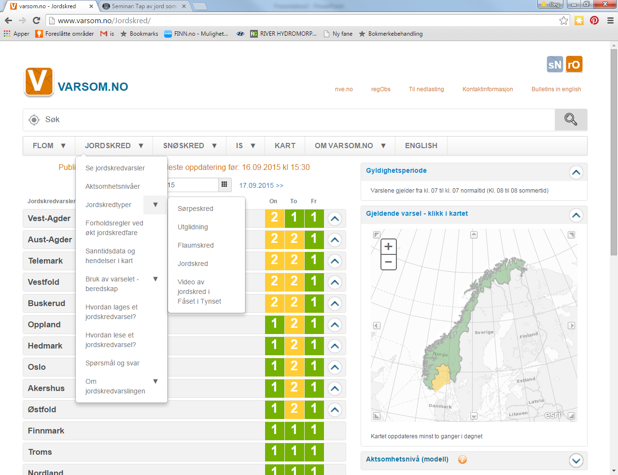Go back using browser back arrow
This screenshot has height=475, width=618.
tap(8, 20)
